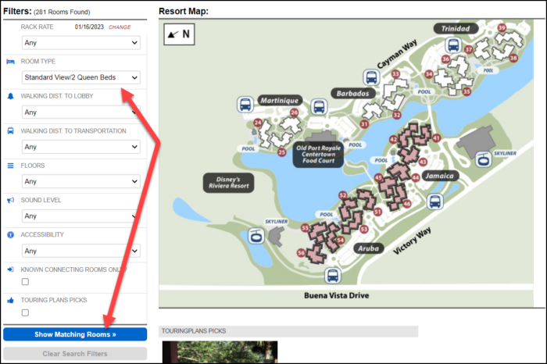Click the thumbs-up icon beside Touring Plans Picks
The width and height of the screenshot is (547, 364).
[10, 300]
